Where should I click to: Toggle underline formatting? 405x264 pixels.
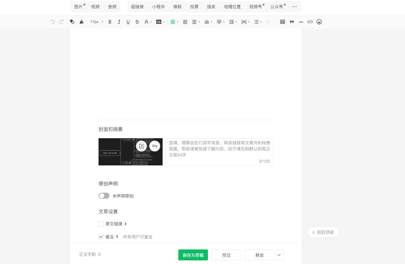128,22
